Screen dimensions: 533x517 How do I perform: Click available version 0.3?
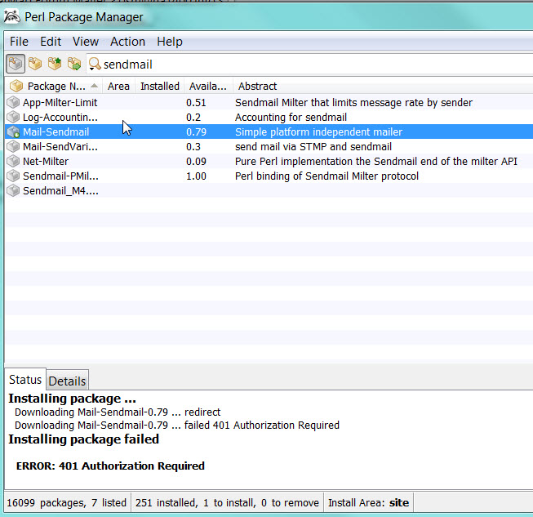pos(193,146)
